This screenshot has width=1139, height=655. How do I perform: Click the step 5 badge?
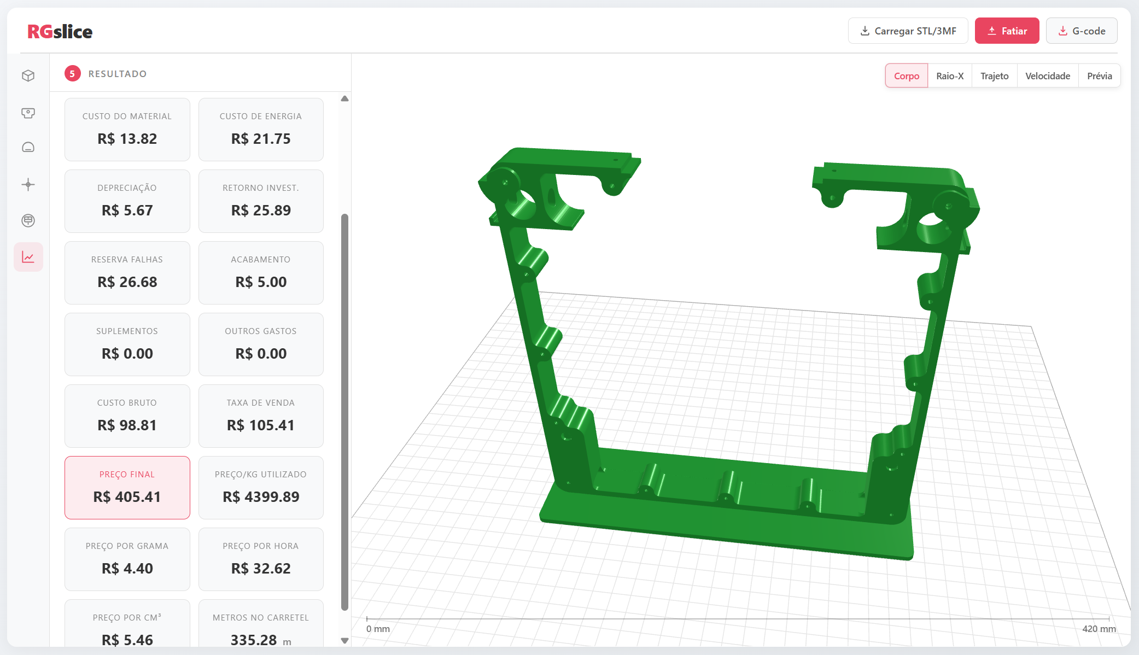pyautogui.click(x=72, y=73)
